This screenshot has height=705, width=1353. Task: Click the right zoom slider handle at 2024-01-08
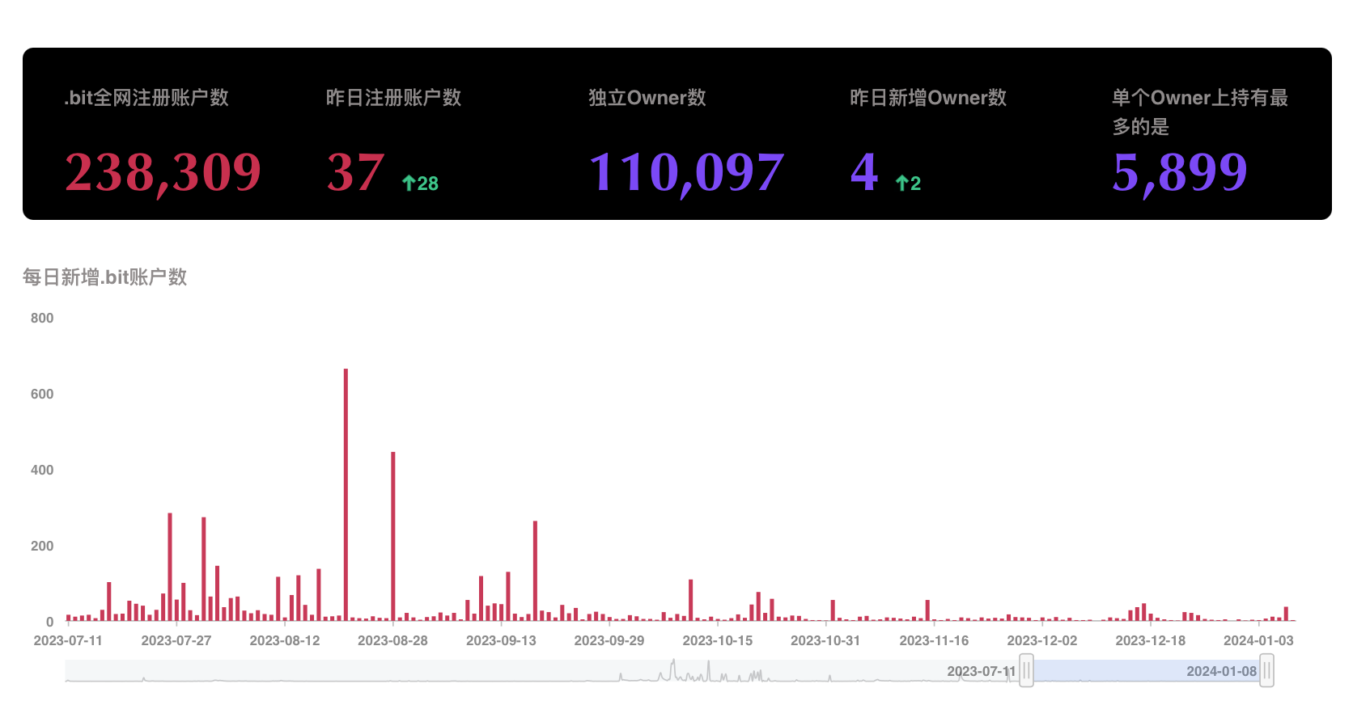(1267, 671)
